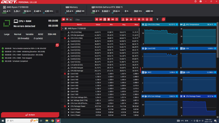Viewport: 219px width, 123px height.
Task: Toggle the clock speed type filter
Action: pos(143,19)
